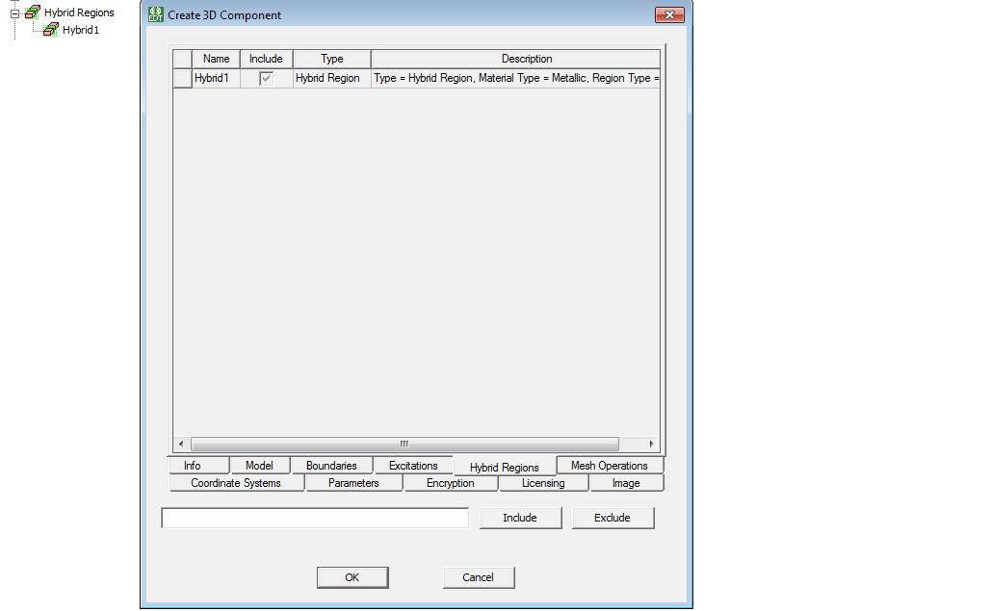
Task: Open the Parameters tab
Action: click(353, 483)
